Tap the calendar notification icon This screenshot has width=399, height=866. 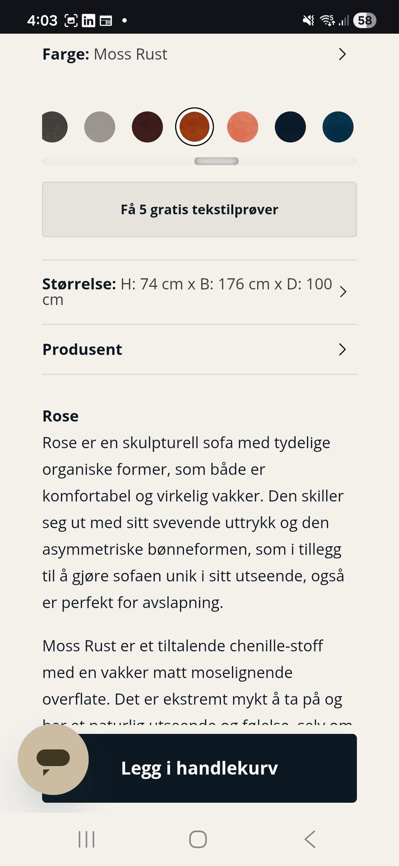coord(106,20)
